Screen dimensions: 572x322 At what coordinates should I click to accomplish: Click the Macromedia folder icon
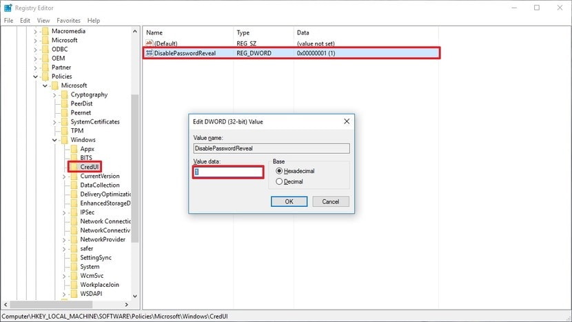pyautogui.click(x=45, y=31)
